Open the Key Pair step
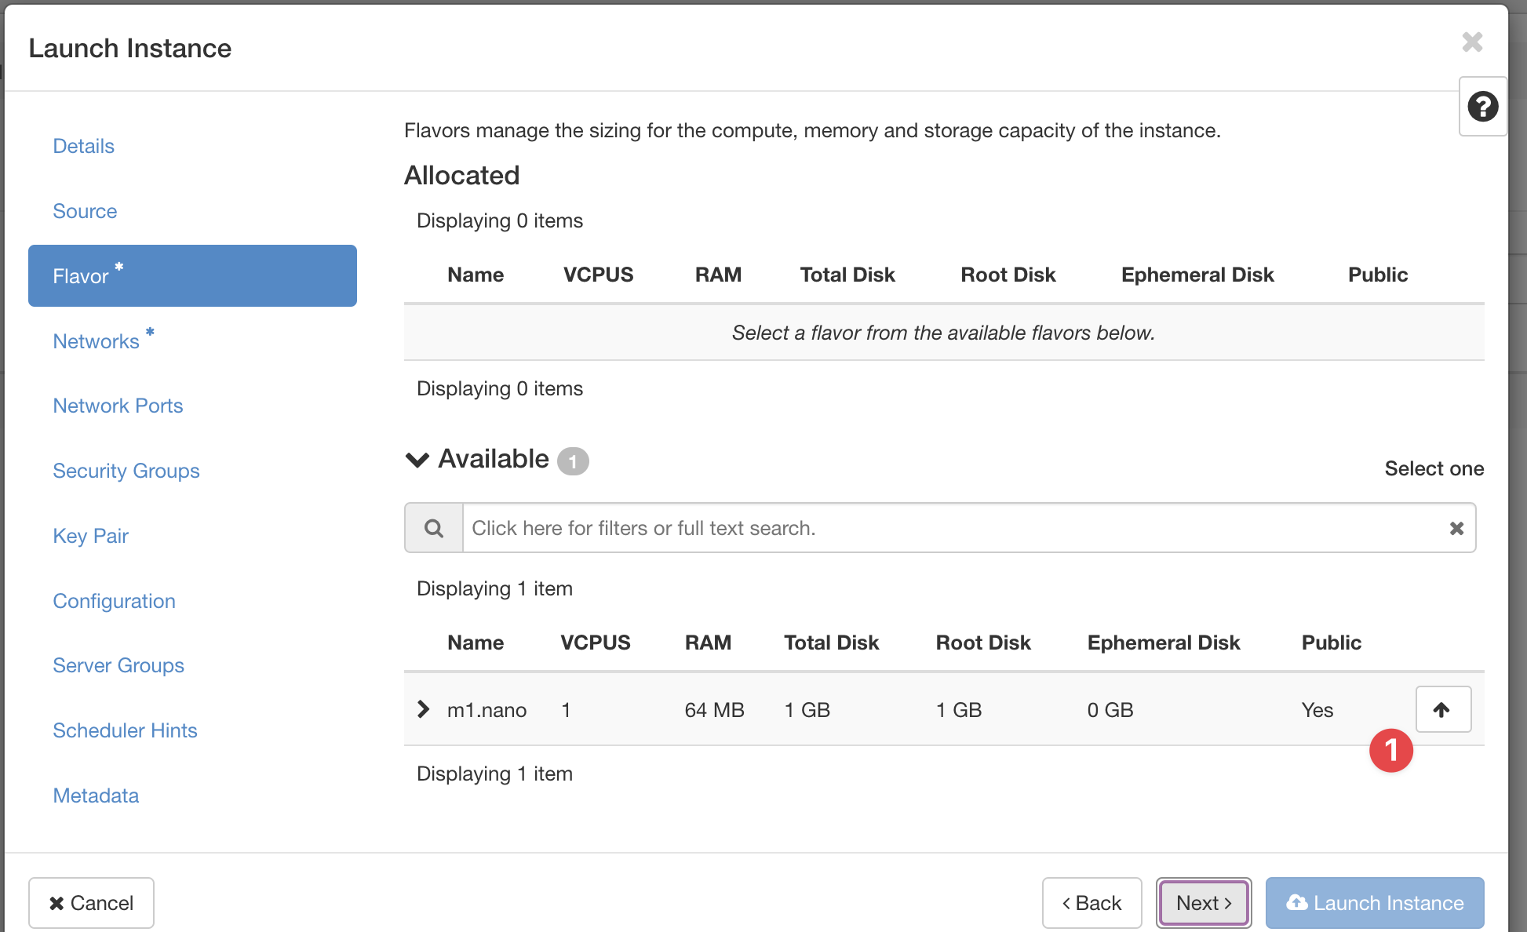1527x932 pixels. tap(90, 536)
